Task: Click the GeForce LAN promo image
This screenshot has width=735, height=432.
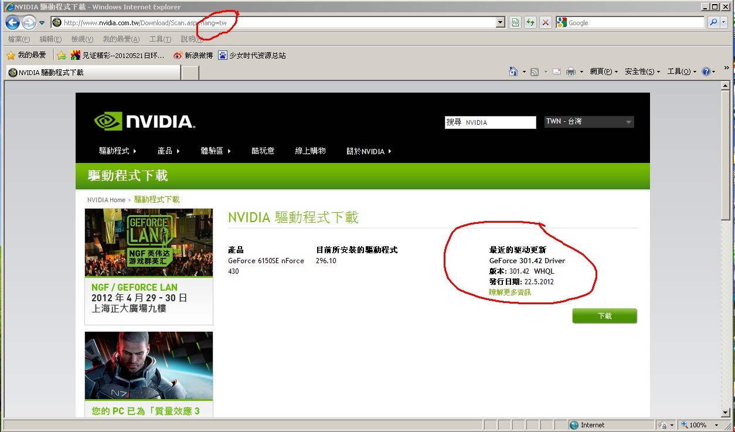Action: (x=149, y=242)
